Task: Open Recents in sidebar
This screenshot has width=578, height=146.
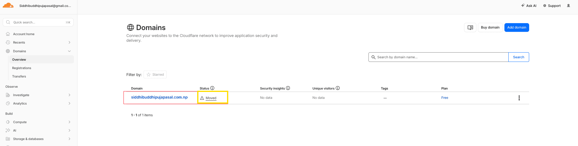Action: [x=19, y=42]
